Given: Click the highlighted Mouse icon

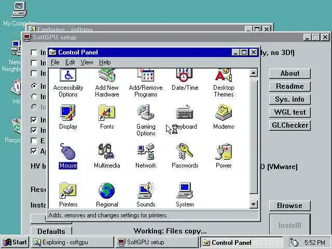Looking at the screenshot, I should (x=68, y=151).
